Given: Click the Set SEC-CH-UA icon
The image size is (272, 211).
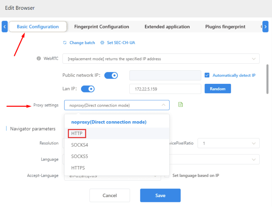Looking at the screenshot, I should (102, 43).
